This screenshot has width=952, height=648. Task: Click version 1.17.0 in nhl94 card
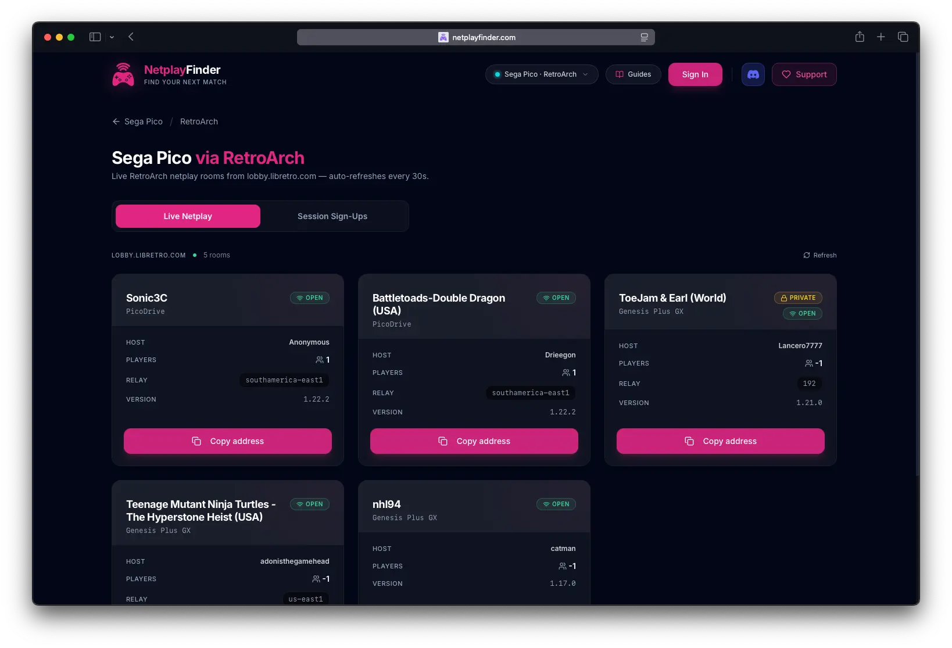click(x=563, y=583)
